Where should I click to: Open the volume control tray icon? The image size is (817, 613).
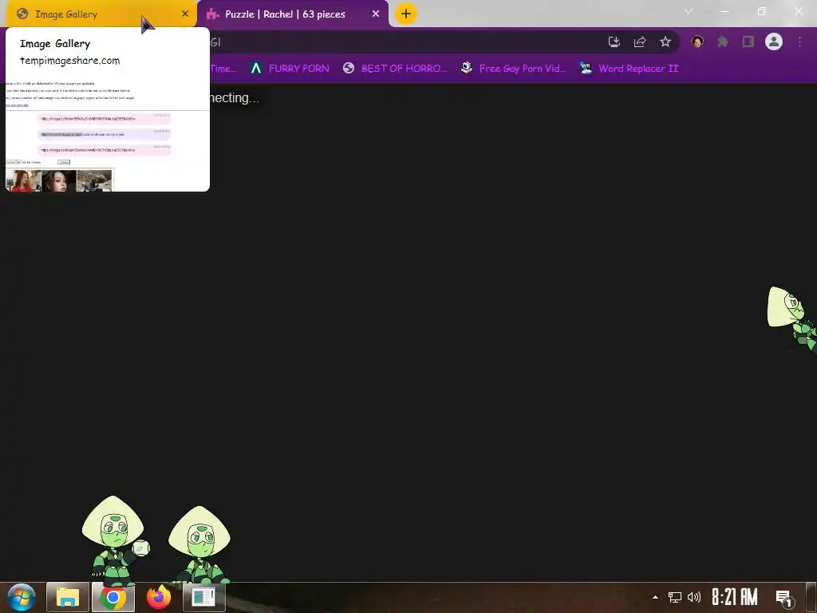(693, 597)
